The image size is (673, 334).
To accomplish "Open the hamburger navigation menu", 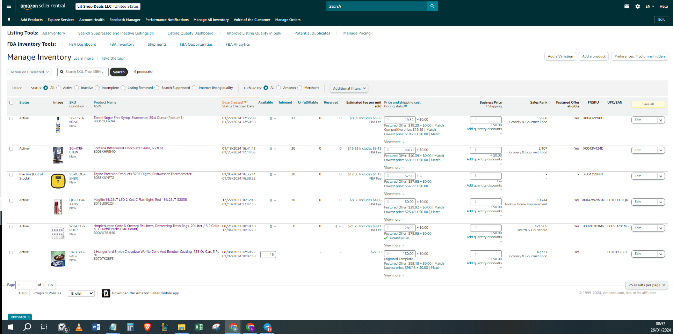I will (x=9, y=6).
